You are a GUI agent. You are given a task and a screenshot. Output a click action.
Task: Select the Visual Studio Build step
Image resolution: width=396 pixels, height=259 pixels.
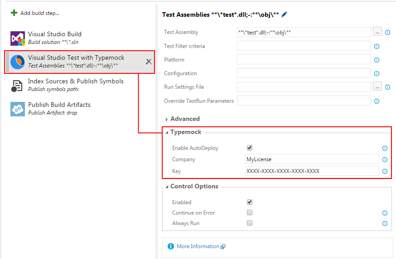click(x=54, y=38)
